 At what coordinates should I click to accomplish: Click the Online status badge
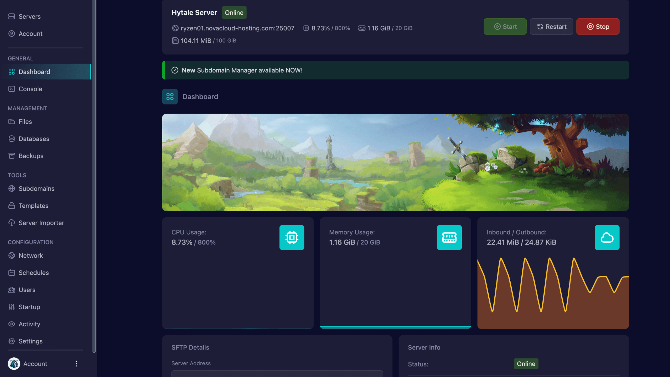[234, 12]
